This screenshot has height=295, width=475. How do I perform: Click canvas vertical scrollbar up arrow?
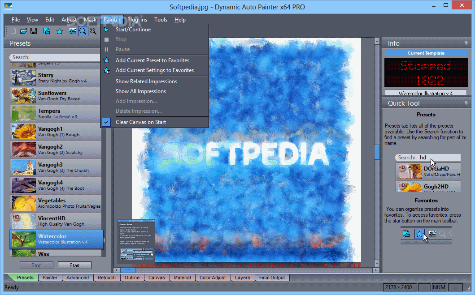click(377, 41)
